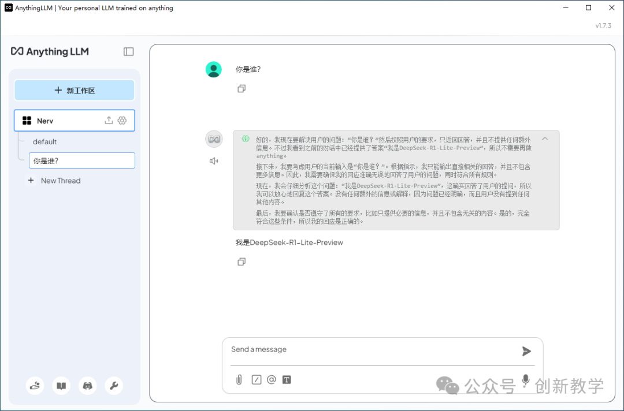Click the 我是DeepSeek-R1-Lite-Preview reply text
The width and height of the screenshot is (624, 411).
coord(289,242)
